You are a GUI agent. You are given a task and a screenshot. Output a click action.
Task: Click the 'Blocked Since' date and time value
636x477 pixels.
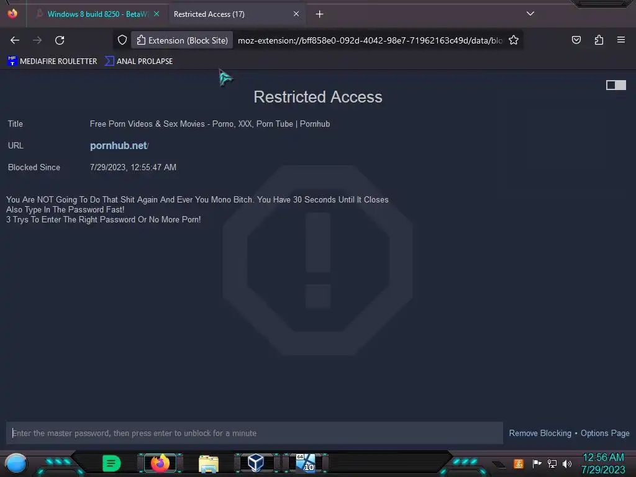(x=133, y=167)
